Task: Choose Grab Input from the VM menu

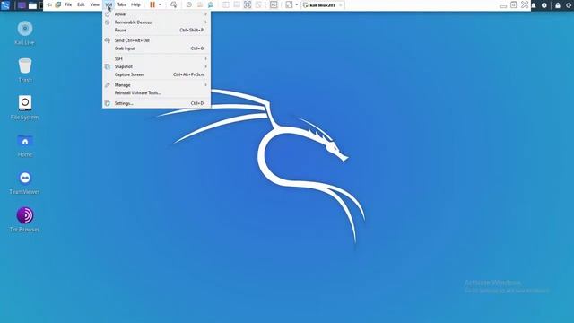Action: [x=156, y=48]
